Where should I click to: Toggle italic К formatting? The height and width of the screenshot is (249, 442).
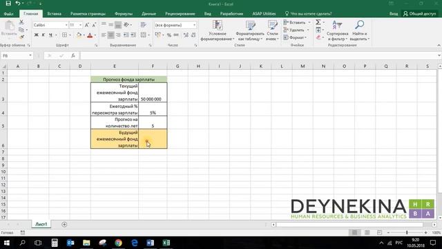pyautogui.click(x=43, y=35)
